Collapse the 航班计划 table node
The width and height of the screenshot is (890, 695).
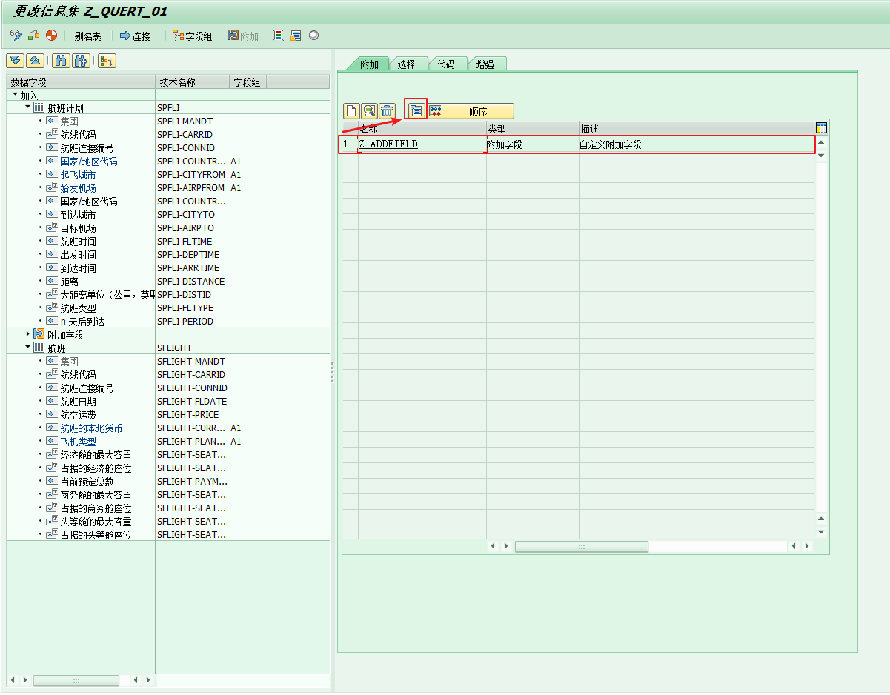28,108
